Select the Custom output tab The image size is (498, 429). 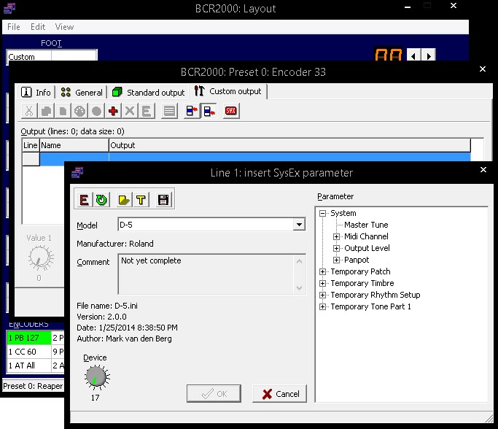click(x=228, y=91)
